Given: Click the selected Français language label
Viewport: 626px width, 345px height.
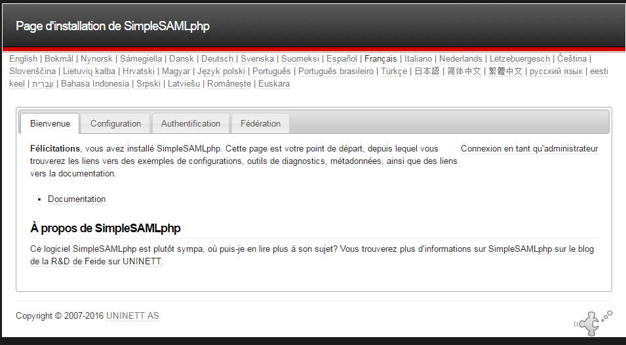Looking at the screenshot, I should 380,58.
